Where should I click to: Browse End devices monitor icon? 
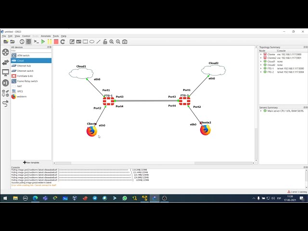point(5,73)
